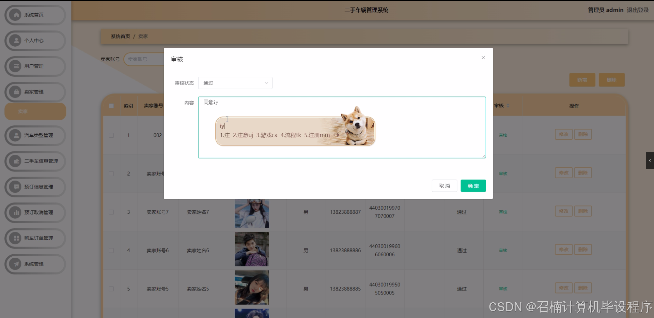Select 个人中心 in the sidebar

[x=34, y=41]
